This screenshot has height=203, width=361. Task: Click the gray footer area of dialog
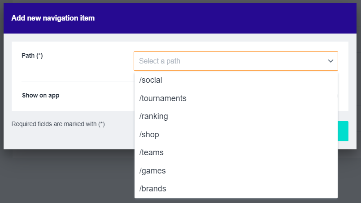pyautogui.click(x=67, y=140)
